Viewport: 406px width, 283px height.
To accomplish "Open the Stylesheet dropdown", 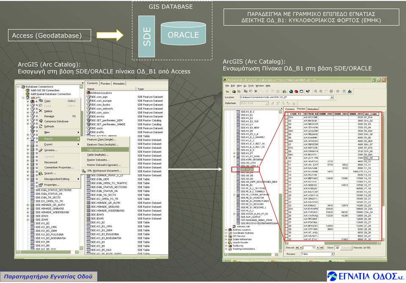I will (267, 103).
